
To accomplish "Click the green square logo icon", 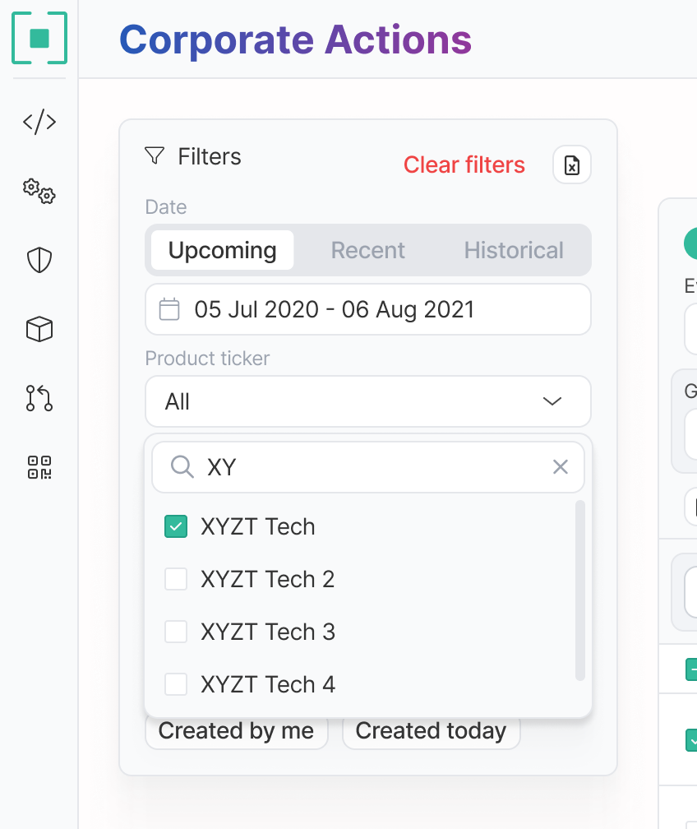I will click(39, 38).
